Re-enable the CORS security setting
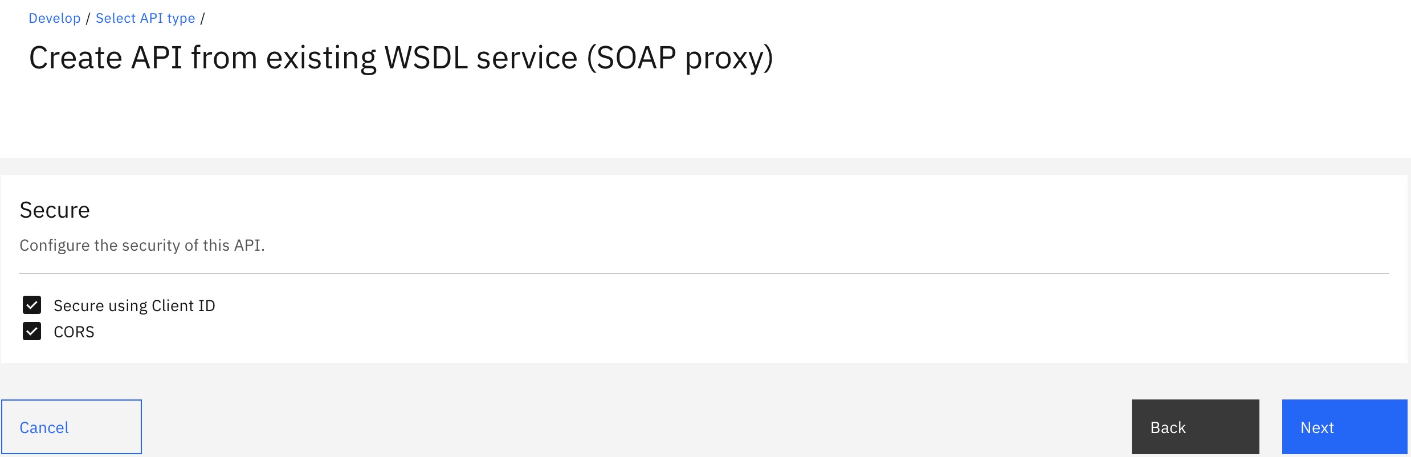The height and width of the screenshot is (457, 1411). pyautogui.click(x=32, y=332)
